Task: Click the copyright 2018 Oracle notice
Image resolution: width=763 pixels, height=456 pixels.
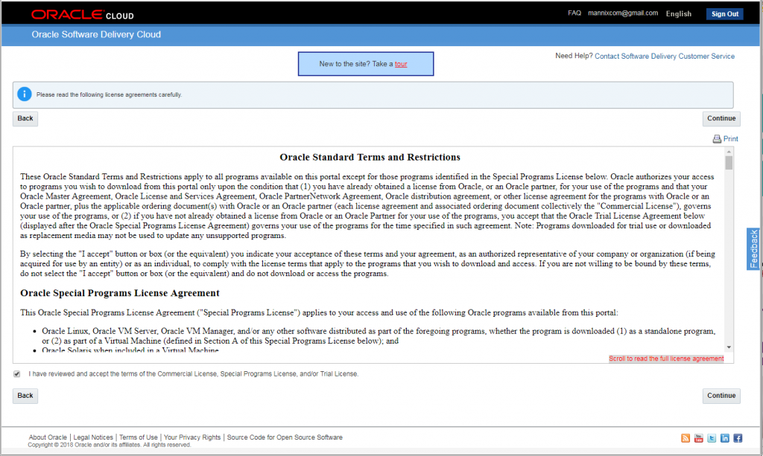Action: tap(110, 445)
